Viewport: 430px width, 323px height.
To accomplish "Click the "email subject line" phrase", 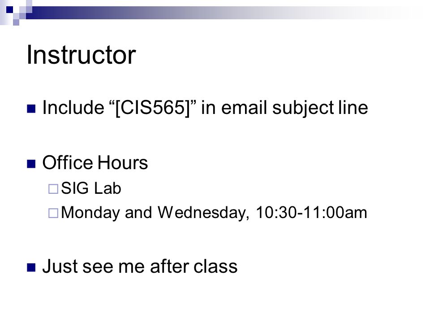I will coord(295,108).
